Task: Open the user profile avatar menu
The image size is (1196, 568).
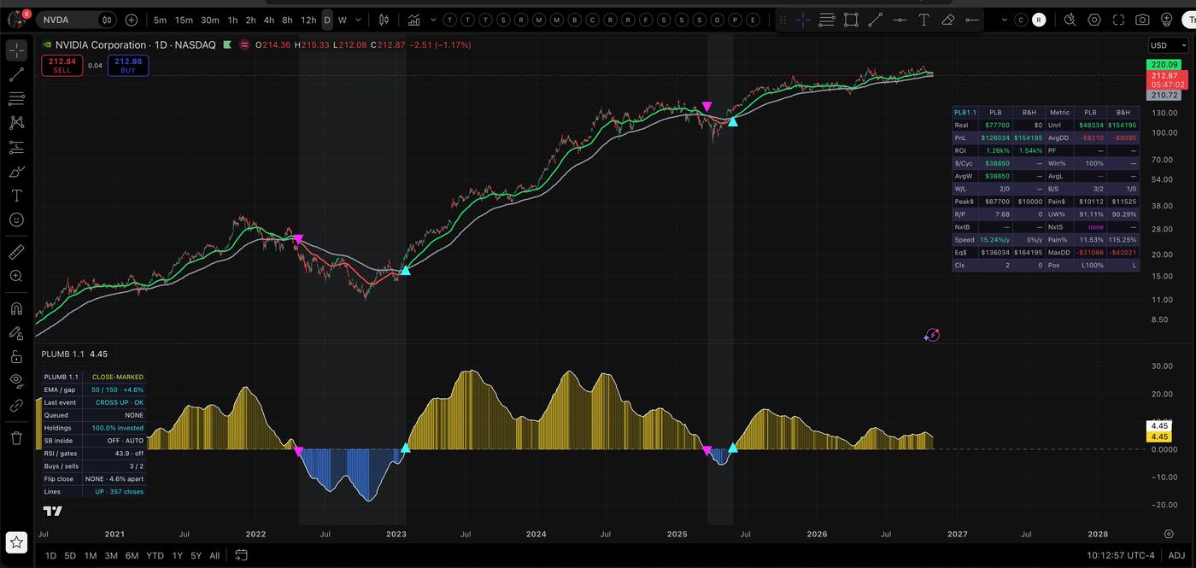Action: (x=19, y=19)
